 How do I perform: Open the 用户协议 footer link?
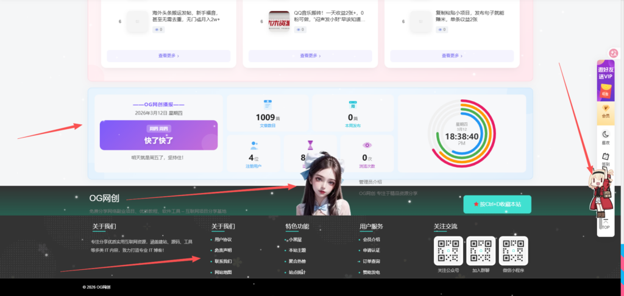click(223, 239)
